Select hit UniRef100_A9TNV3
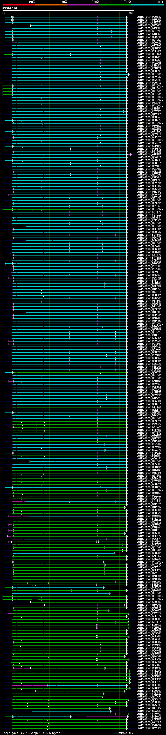The width and height of the screenshot is (166, 735). [149, 31]
